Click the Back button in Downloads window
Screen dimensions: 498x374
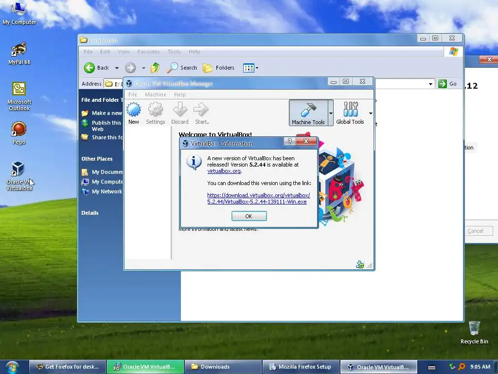(x=97, y=68)
